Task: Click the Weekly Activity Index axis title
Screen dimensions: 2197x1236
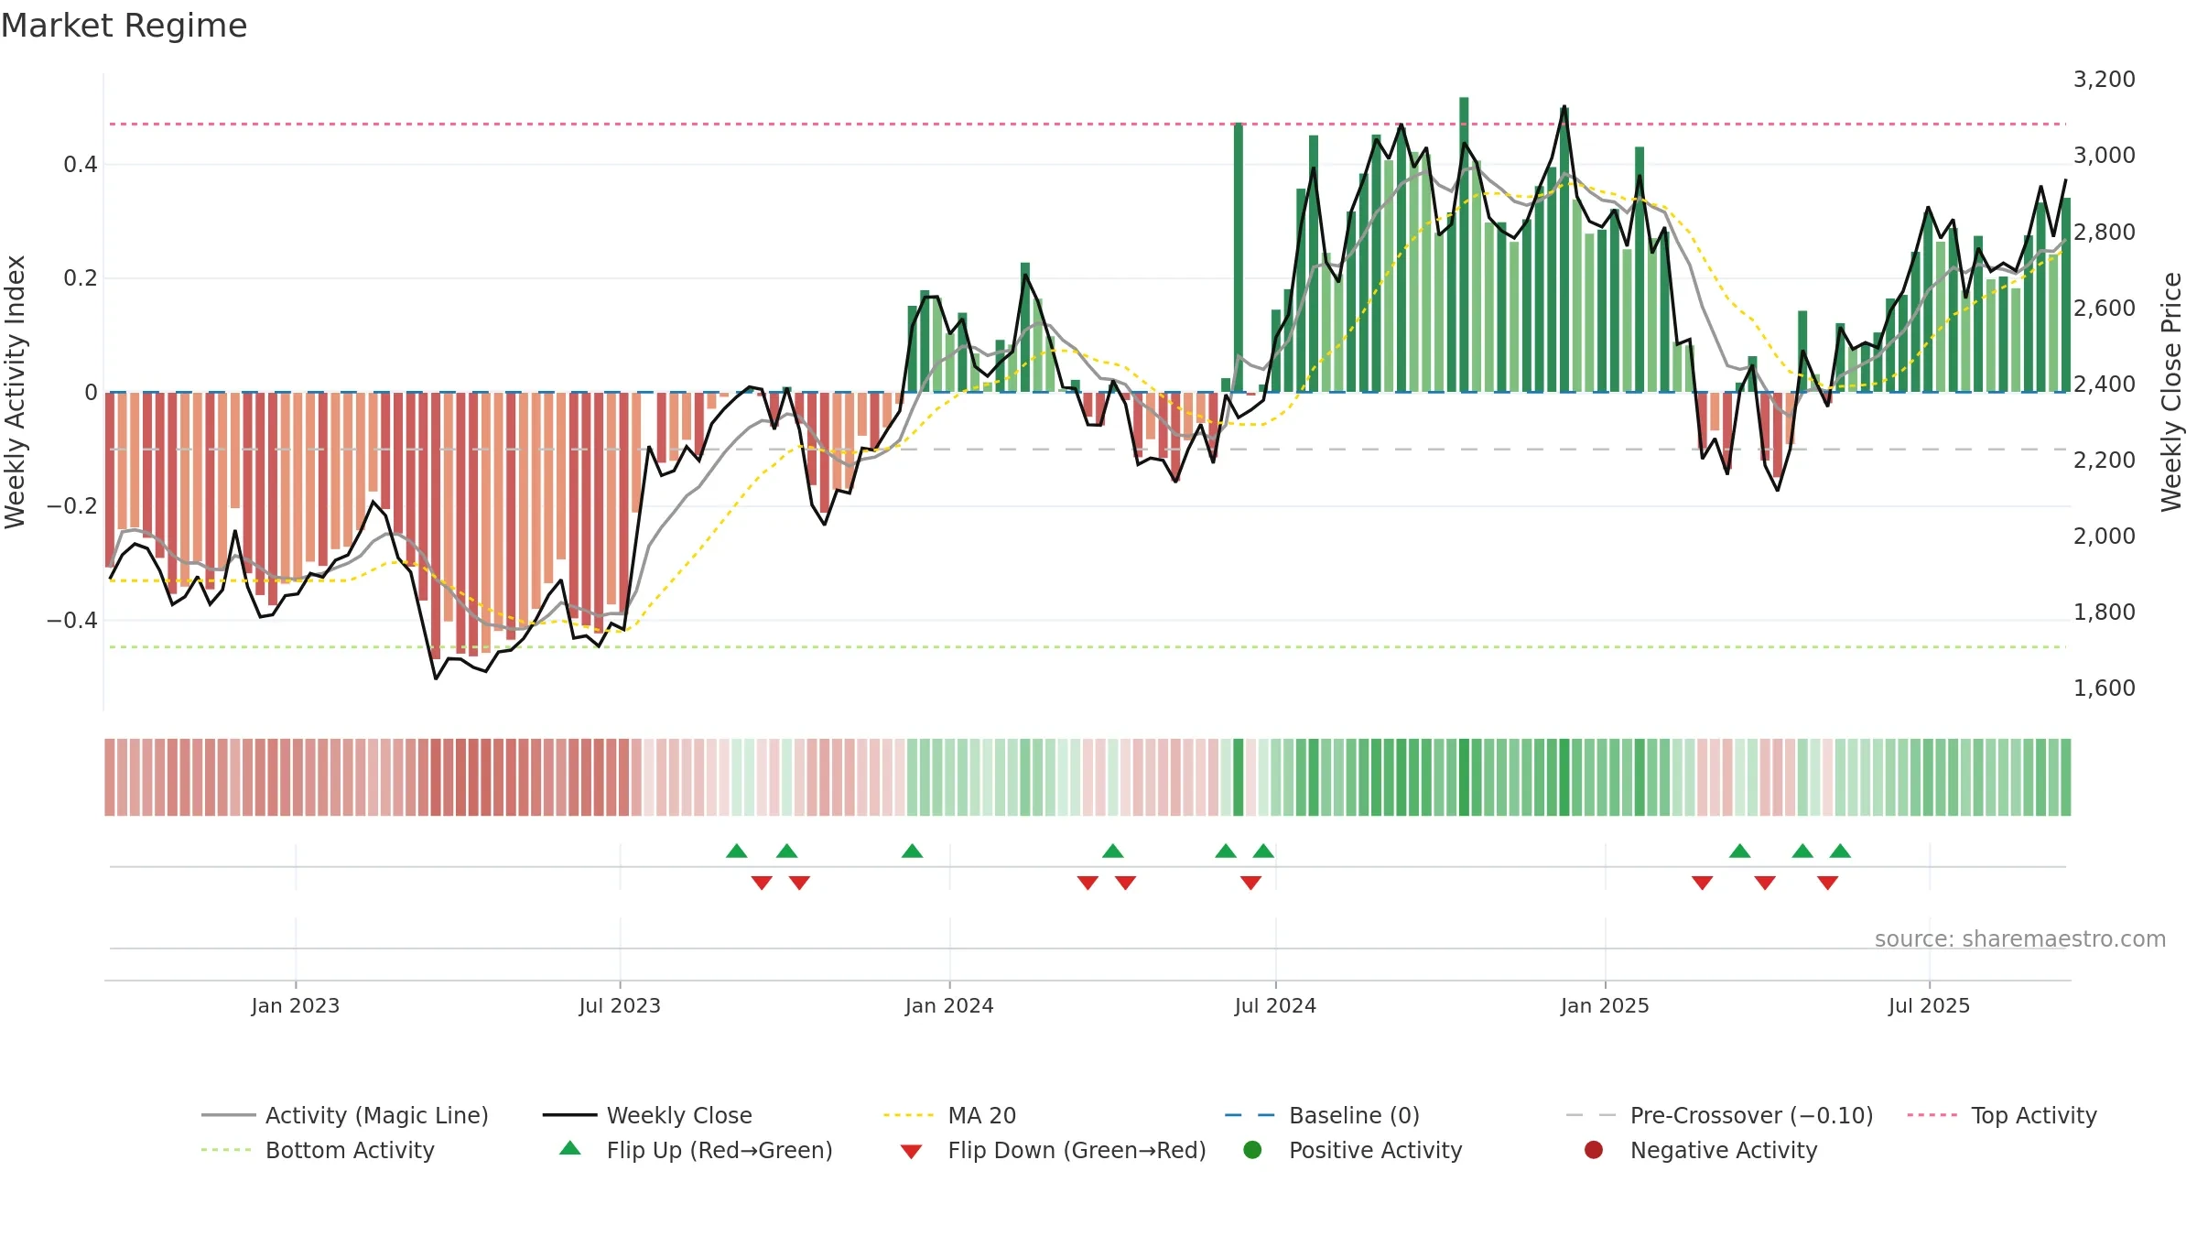Action: (x=16, y=392)
